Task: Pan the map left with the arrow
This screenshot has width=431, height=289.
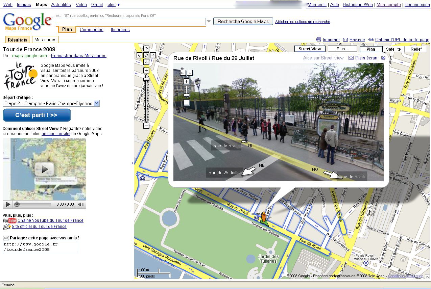Action: [139, 55]
